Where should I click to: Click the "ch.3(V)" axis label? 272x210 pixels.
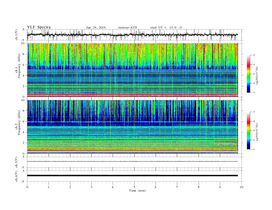click(x=16, y=162)
